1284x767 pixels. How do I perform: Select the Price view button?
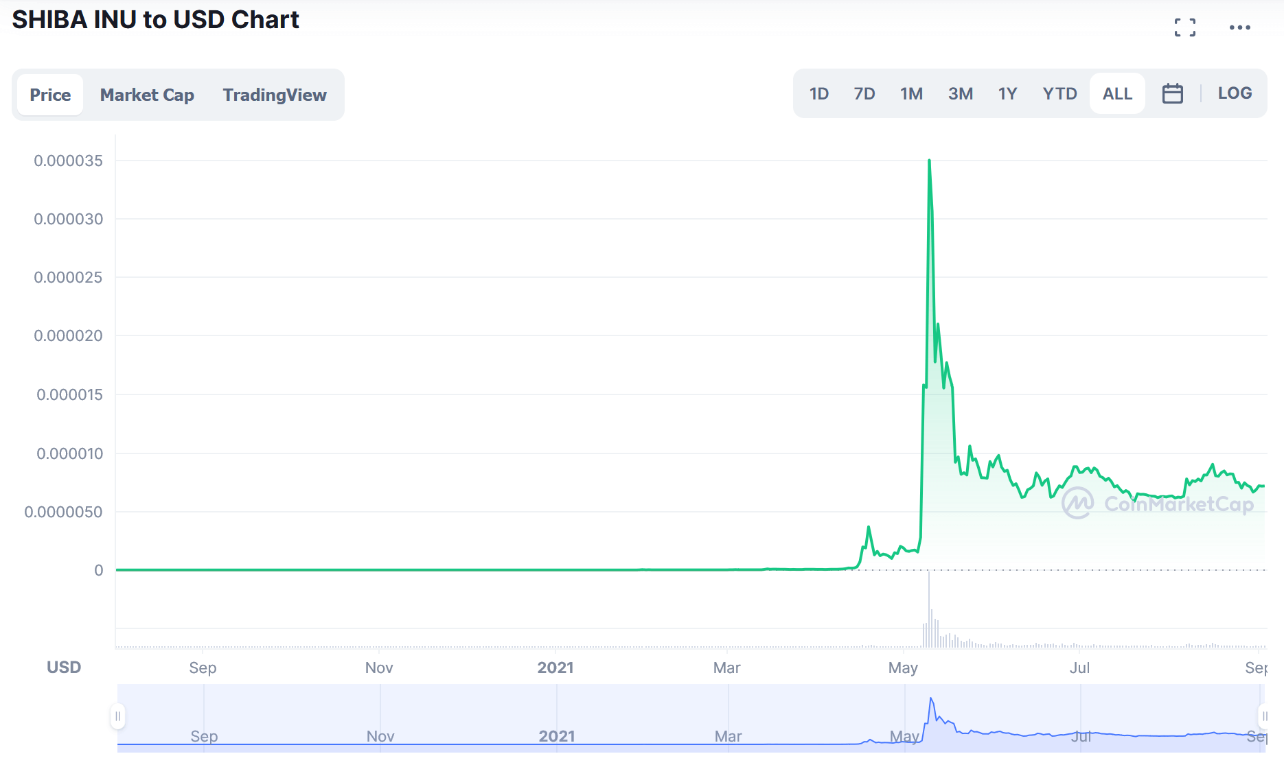click(x=49, y=95)
